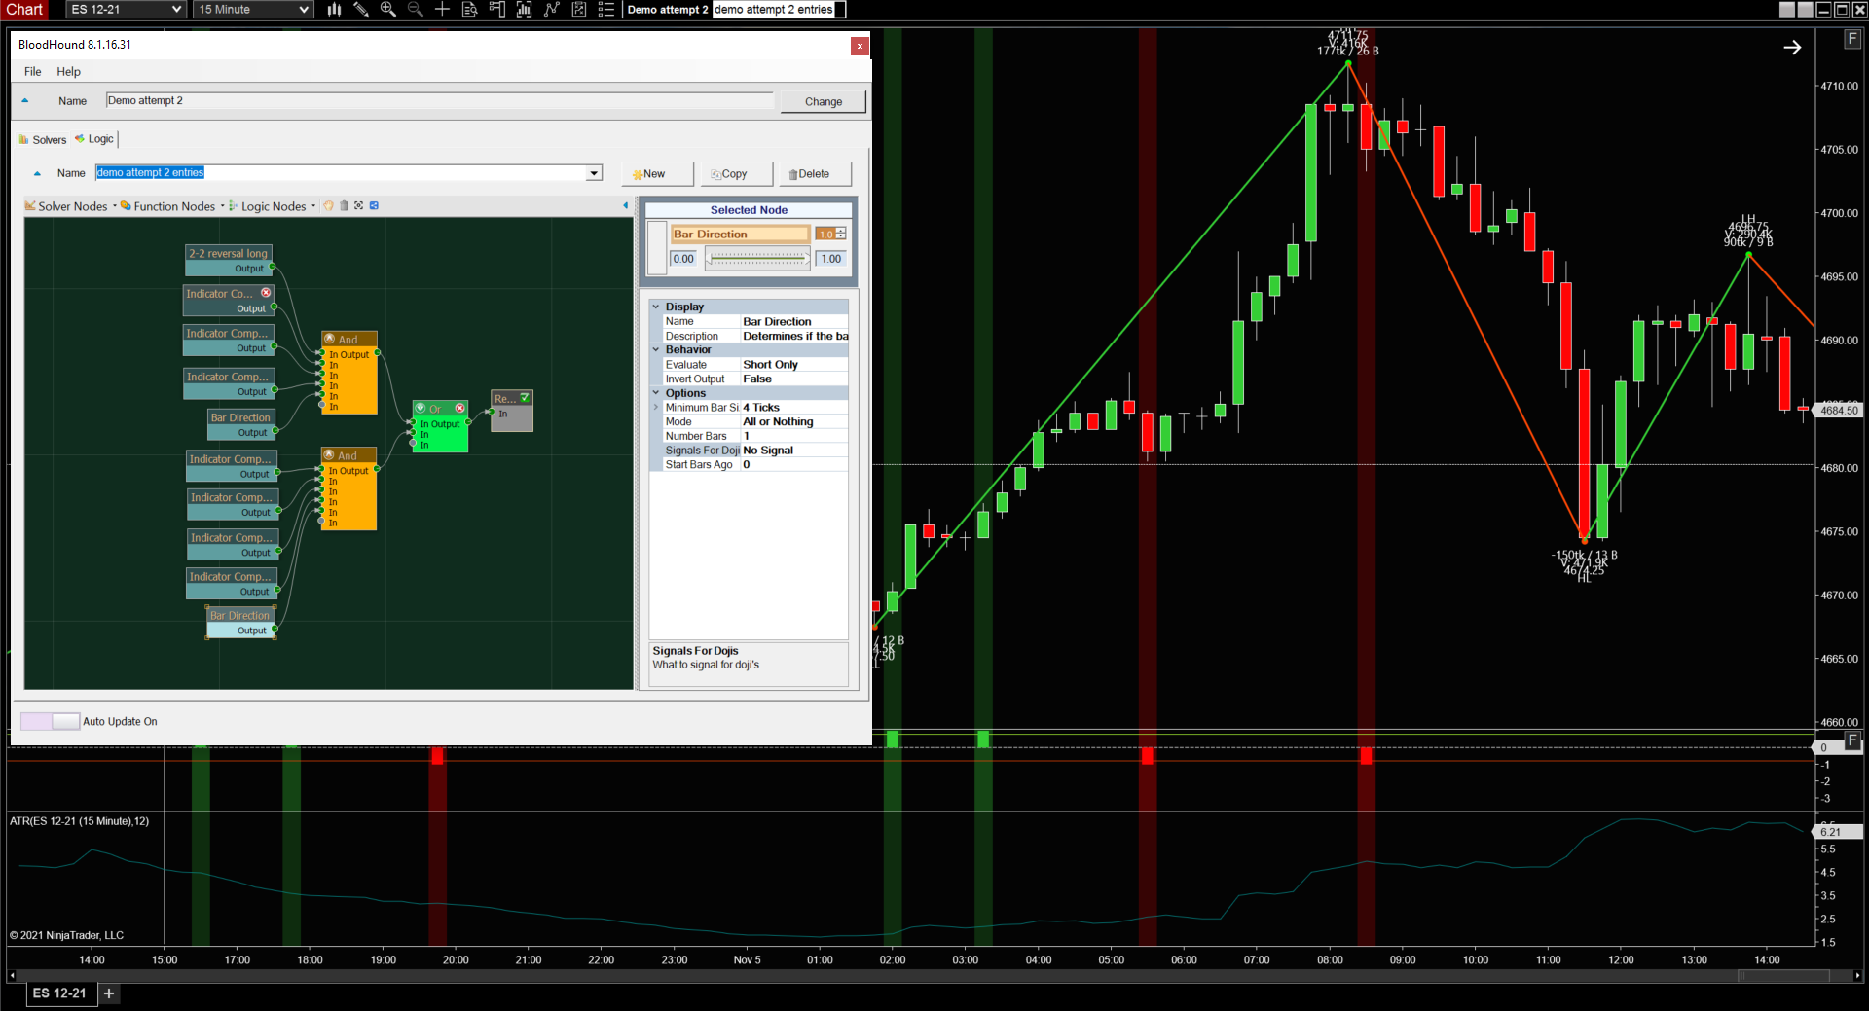Click the Mode All or Nothing value

point(794,422)
